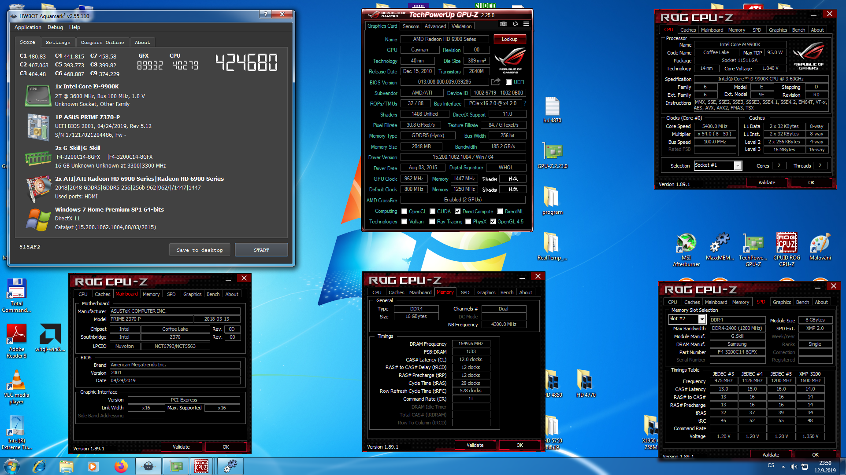Toggle the Ray Tracing checkbox
The image size is (846, 475).
click(432, 222)
